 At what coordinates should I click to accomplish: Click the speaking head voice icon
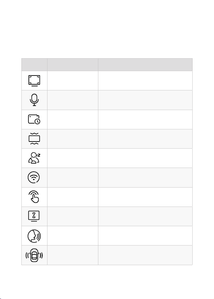click(34, 236)
